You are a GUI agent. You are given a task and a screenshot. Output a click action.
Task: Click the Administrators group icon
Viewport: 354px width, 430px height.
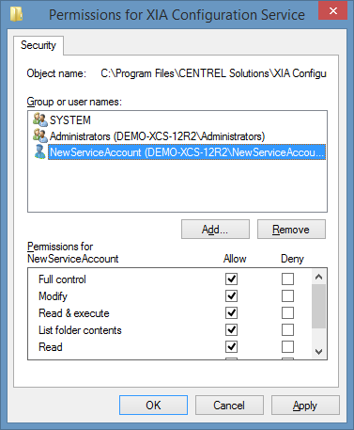tap(40, 135)
